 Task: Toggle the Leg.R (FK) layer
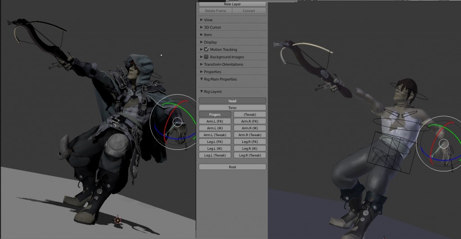tap(250, 142)
